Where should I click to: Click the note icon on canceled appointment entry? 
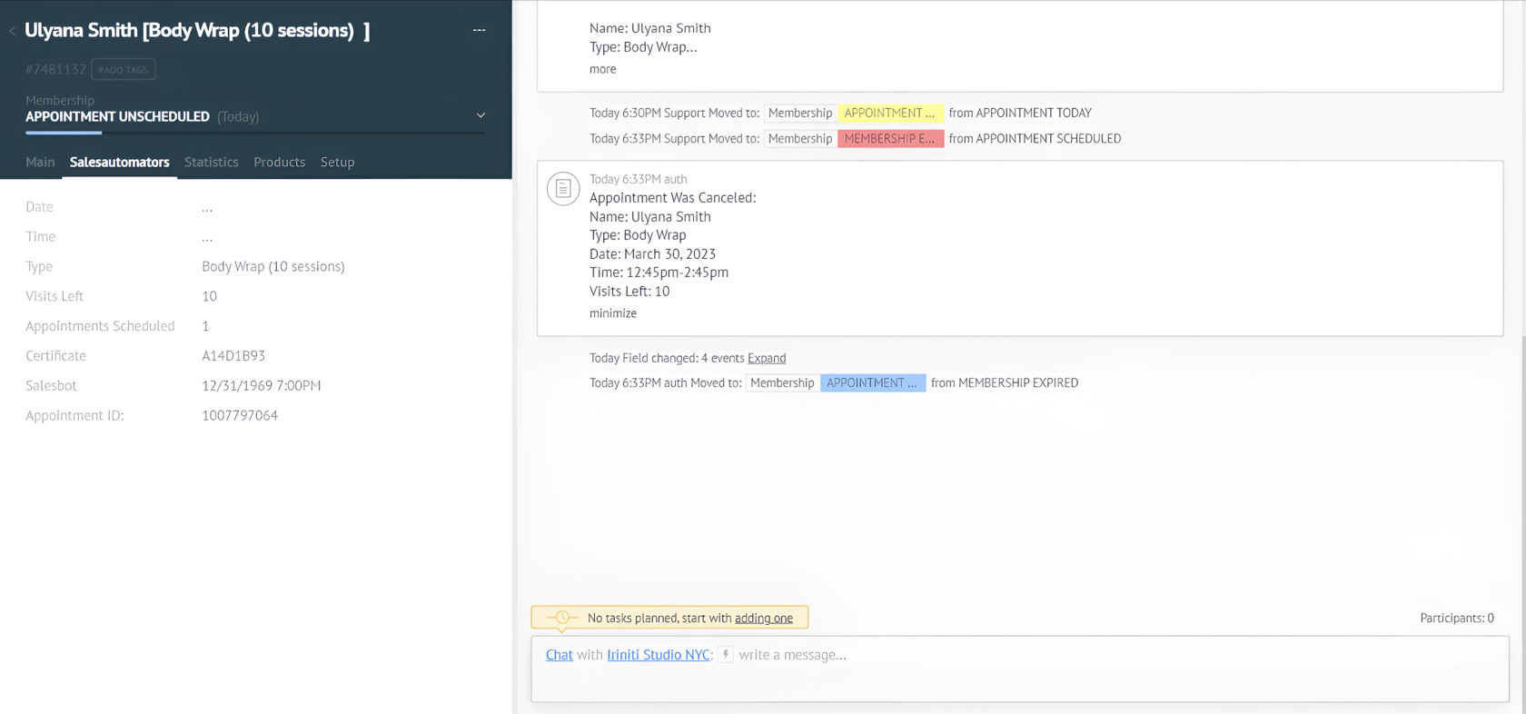coord(563,189)
